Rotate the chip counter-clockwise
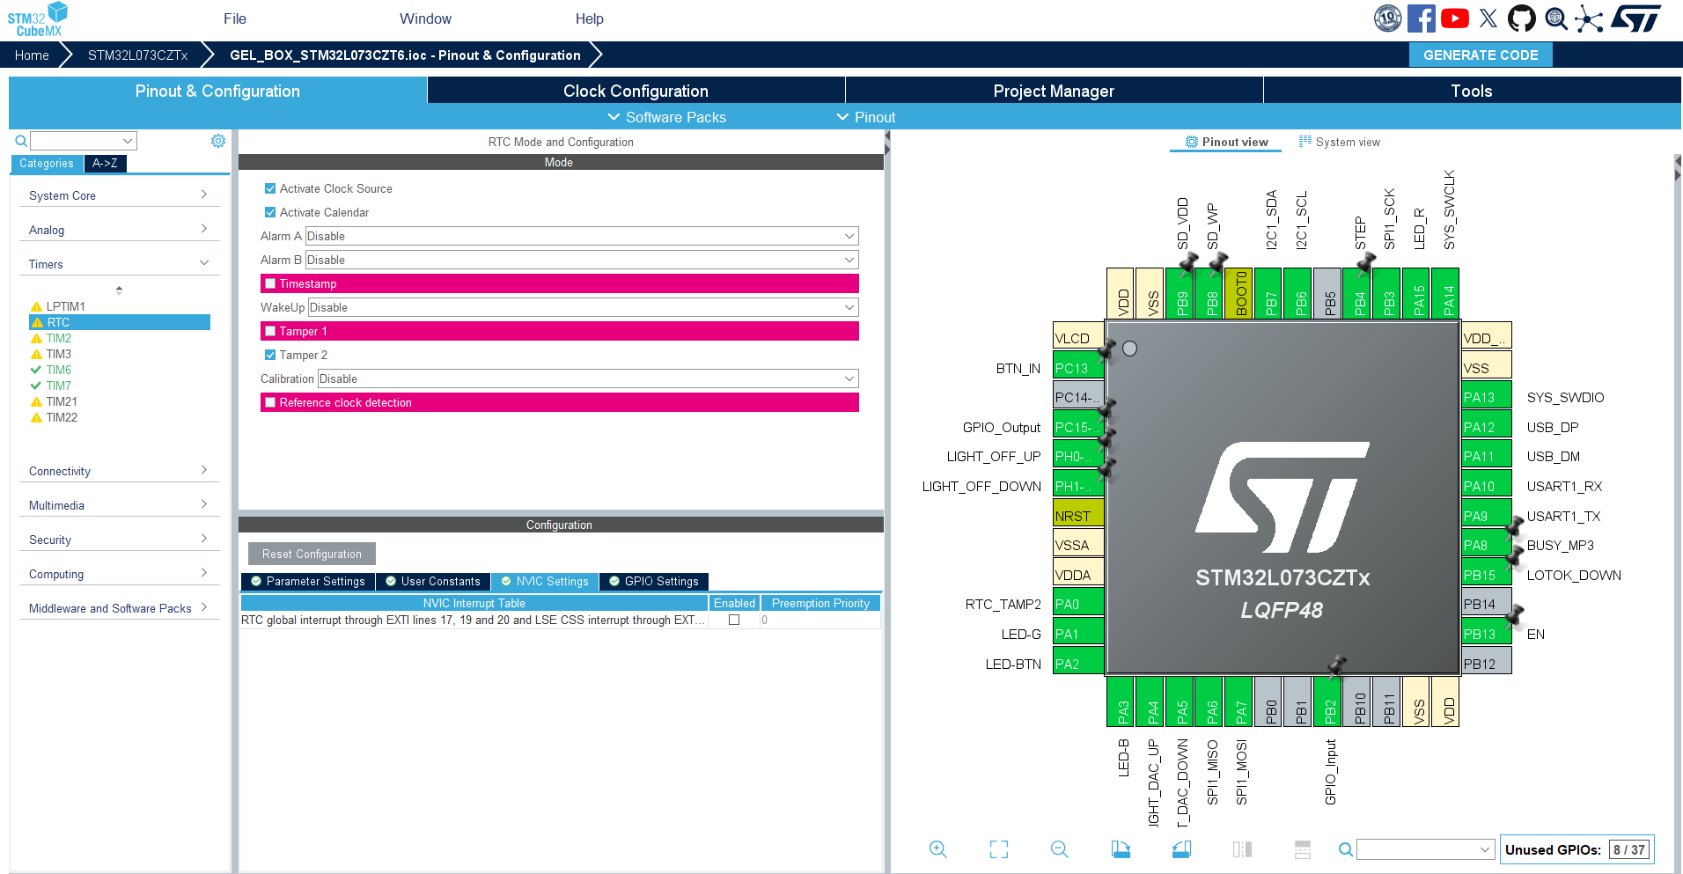This screenshot has width=1683, height=874. tap(1181, 849)
